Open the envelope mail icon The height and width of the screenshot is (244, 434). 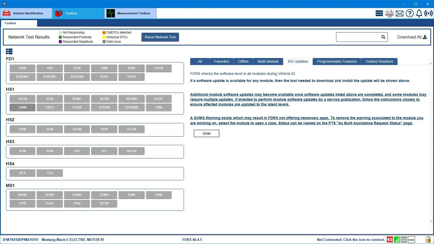click(x=399, y=14)
